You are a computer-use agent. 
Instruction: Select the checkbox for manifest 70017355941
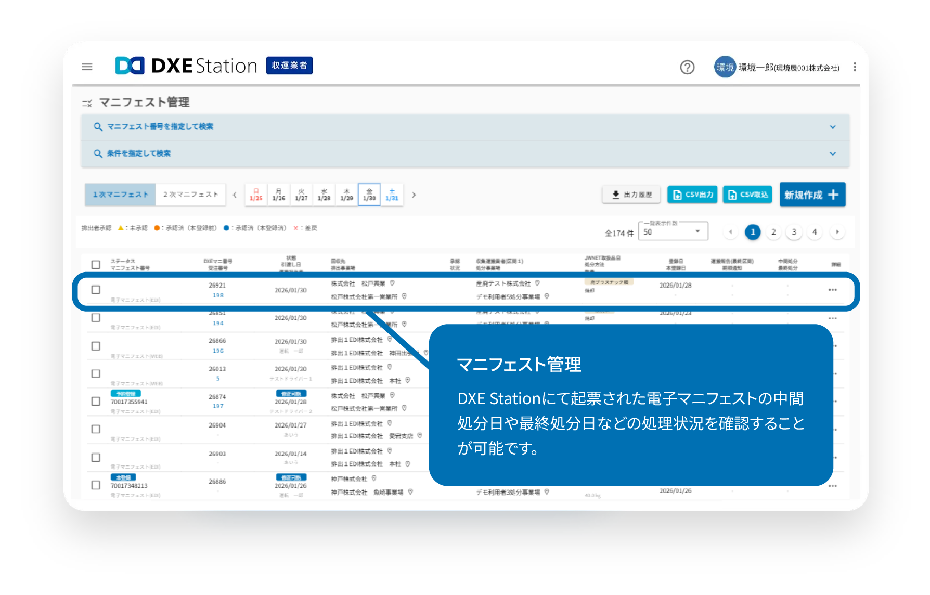tap(96, 401)
